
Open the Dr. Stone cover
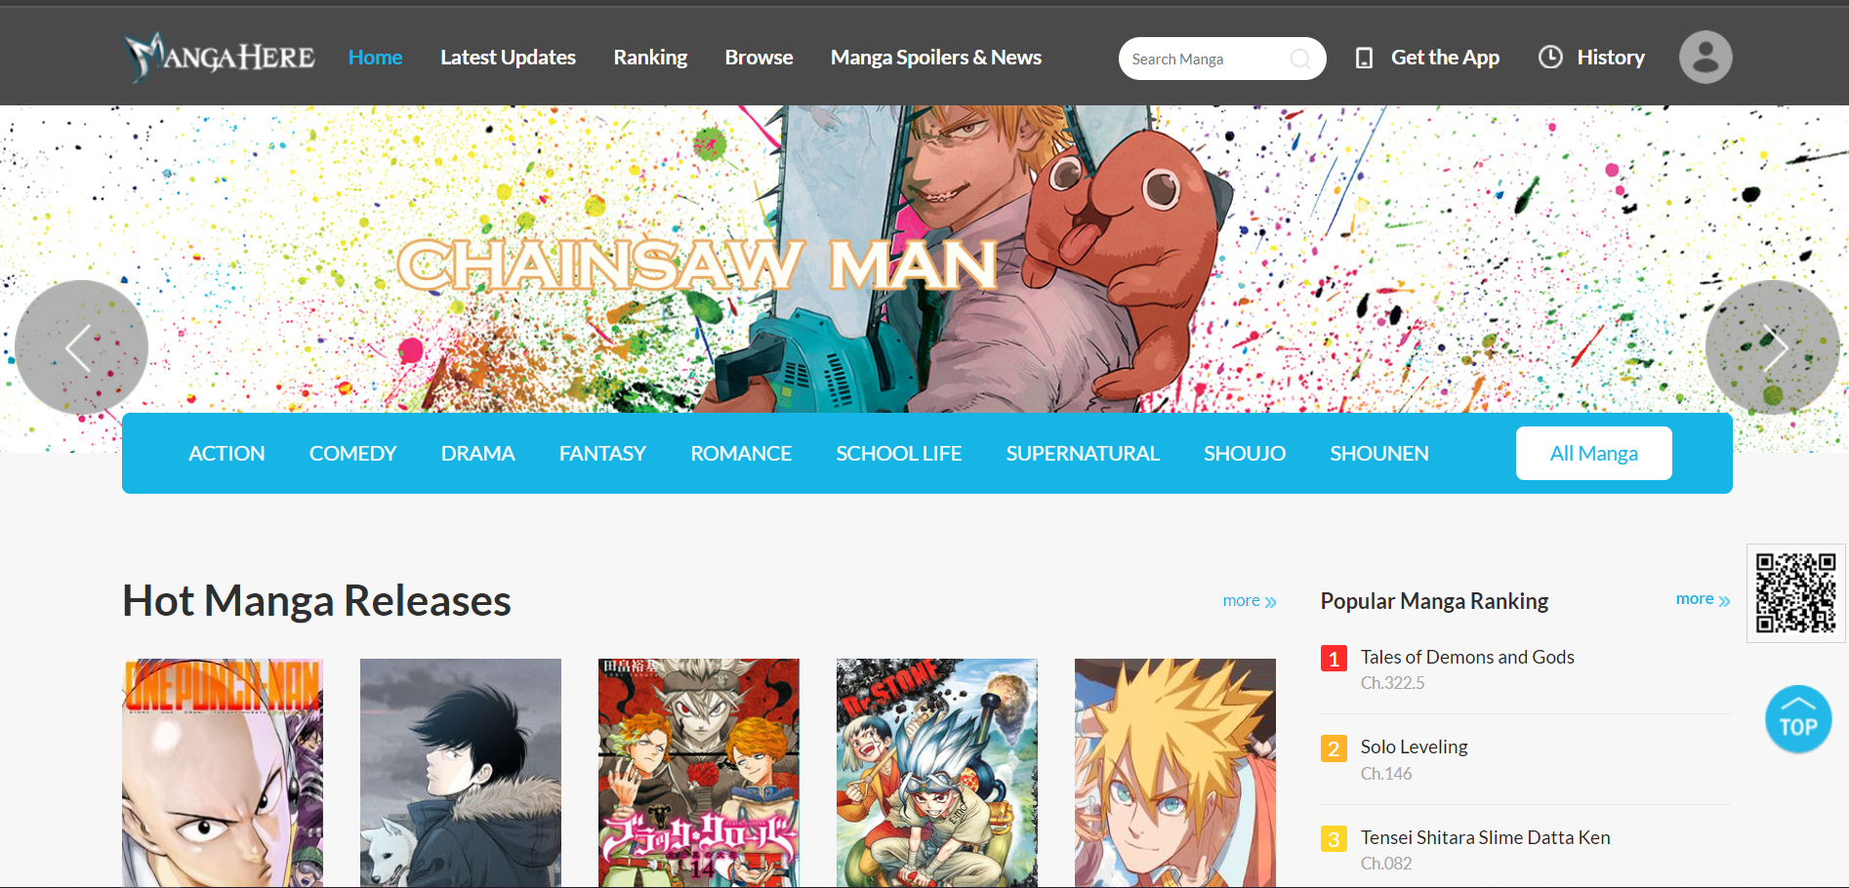(937, 773)
